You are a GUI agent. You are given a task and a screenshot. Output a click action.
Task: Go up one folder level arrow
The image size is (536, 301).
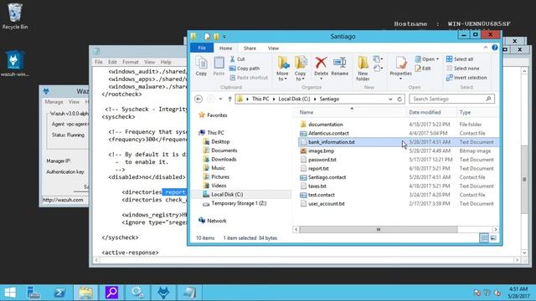click(229, 99)
